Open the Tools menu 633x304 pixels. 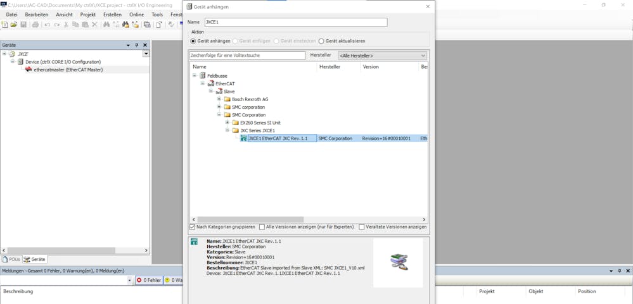(157, 15)
